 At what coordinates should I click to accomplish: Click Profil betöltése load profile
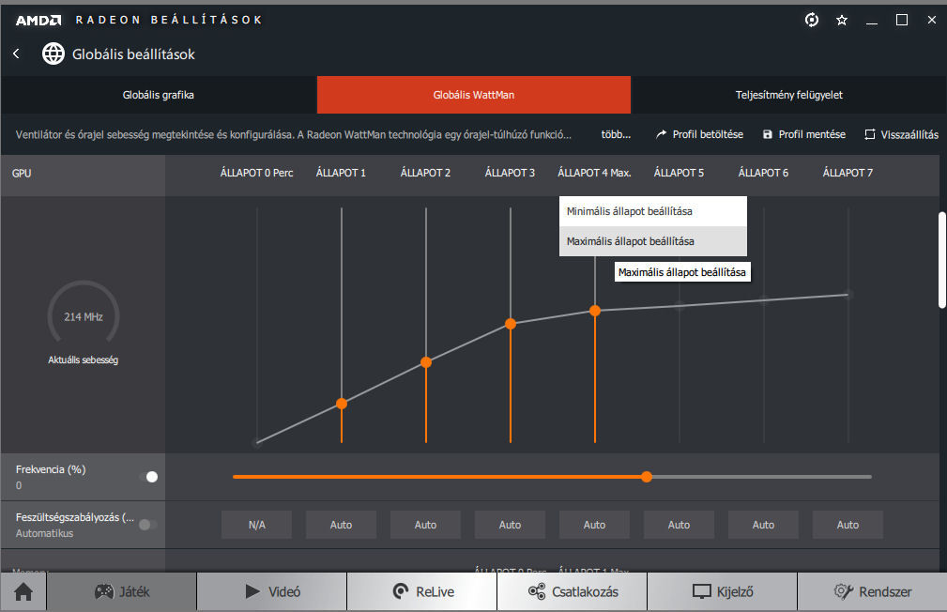click(x=699, y=134)
